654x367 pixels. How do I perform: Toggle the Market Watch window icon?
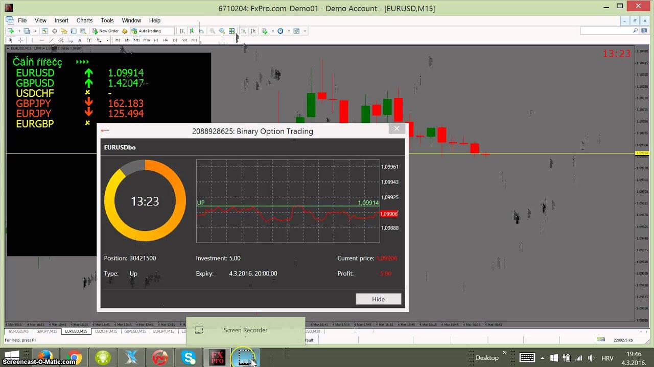click(x=45, y=31)
